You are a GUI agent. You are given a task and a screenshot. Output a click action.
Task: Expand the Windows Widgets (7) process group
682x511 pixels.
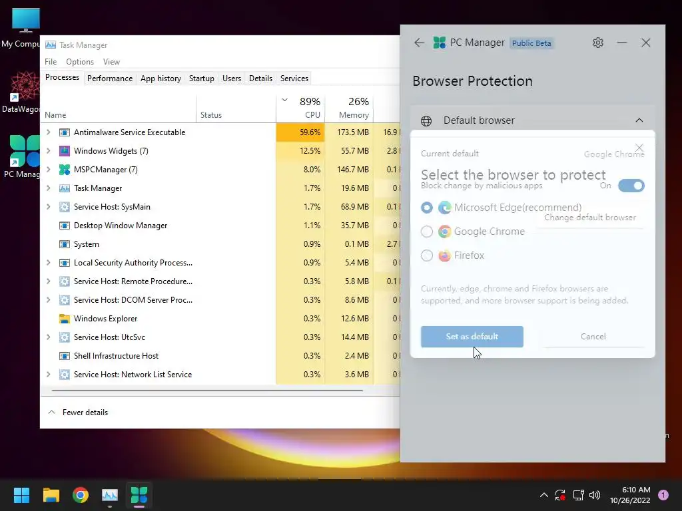click(48, 151)
